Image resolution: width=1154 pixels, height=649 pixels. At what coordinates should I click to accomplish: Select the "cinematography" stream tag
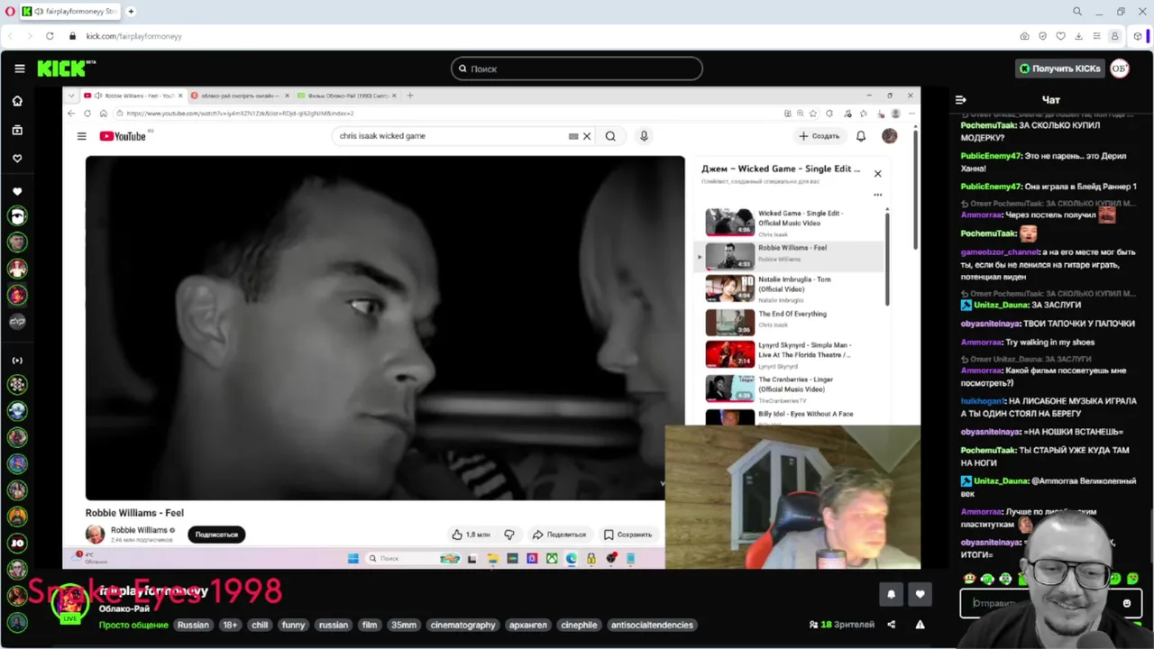pyautogui.click(x=463, y=625)
